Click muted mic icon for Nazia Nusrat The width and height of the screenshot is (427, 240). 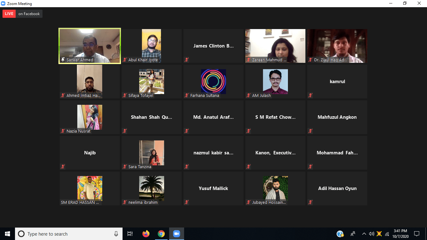[63, 131]
